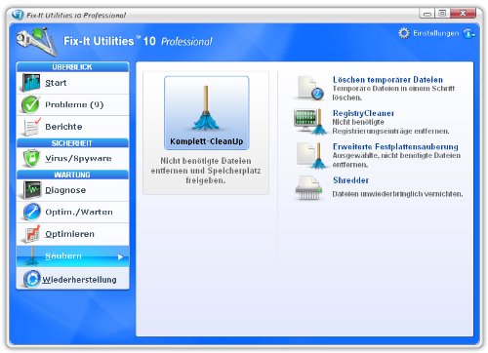Click the Erweiterte Festplattensäuberung broom icon
The height and width of the screenshot is (353, 488).
pos(310,155)
